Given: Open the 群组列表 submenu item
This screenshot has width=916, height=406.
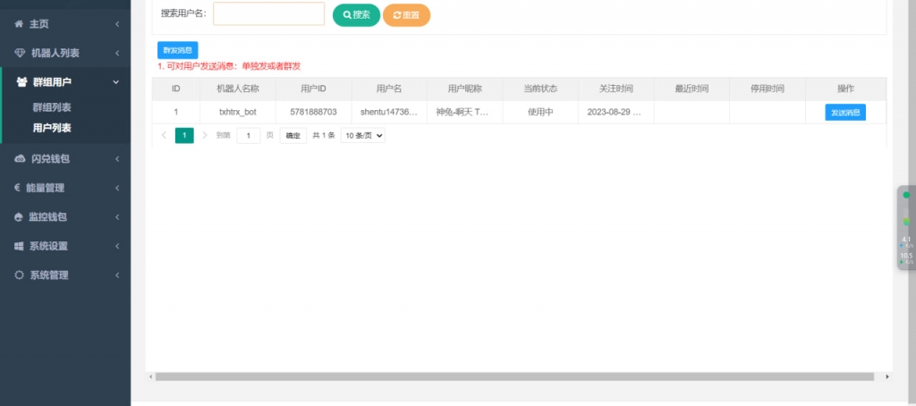Looking at the screenshot, I should 52,108.
